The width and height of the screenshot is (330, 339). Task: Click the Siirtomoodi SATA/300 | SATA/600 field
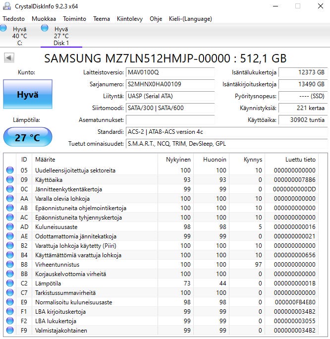(170, 108)
